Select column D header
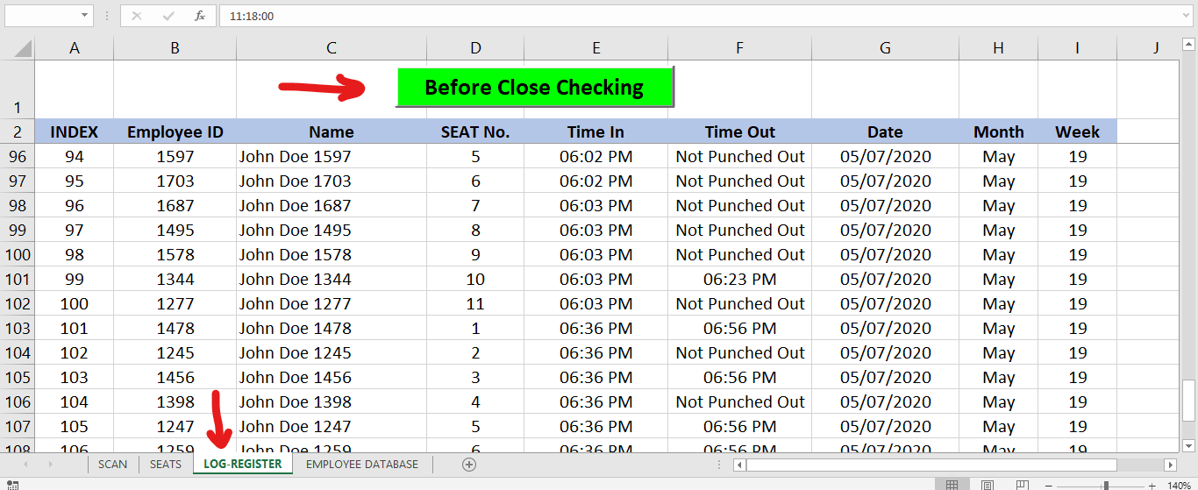This screenshot has height=490, width=1198. coord(475,48)
